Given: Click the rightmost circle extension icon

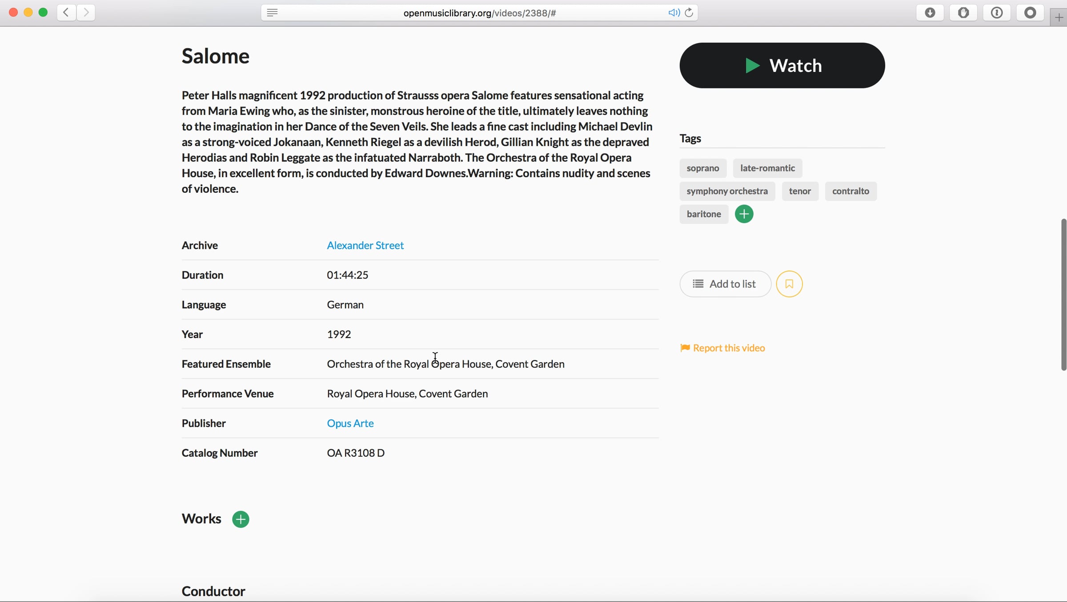Looking at the screenshot, I should tap(1030, 13).
